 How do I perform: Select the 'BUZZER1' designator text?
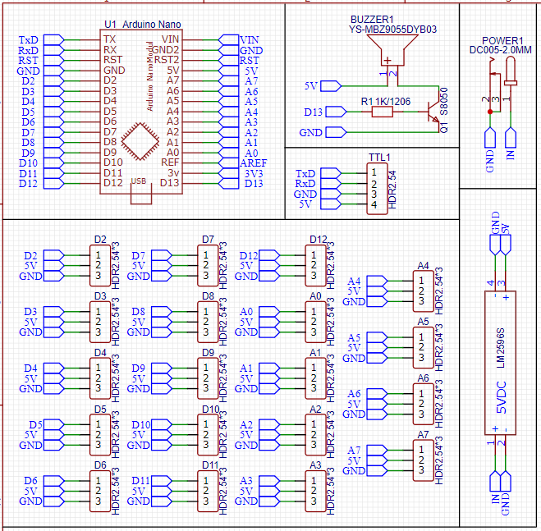[372, 20]
